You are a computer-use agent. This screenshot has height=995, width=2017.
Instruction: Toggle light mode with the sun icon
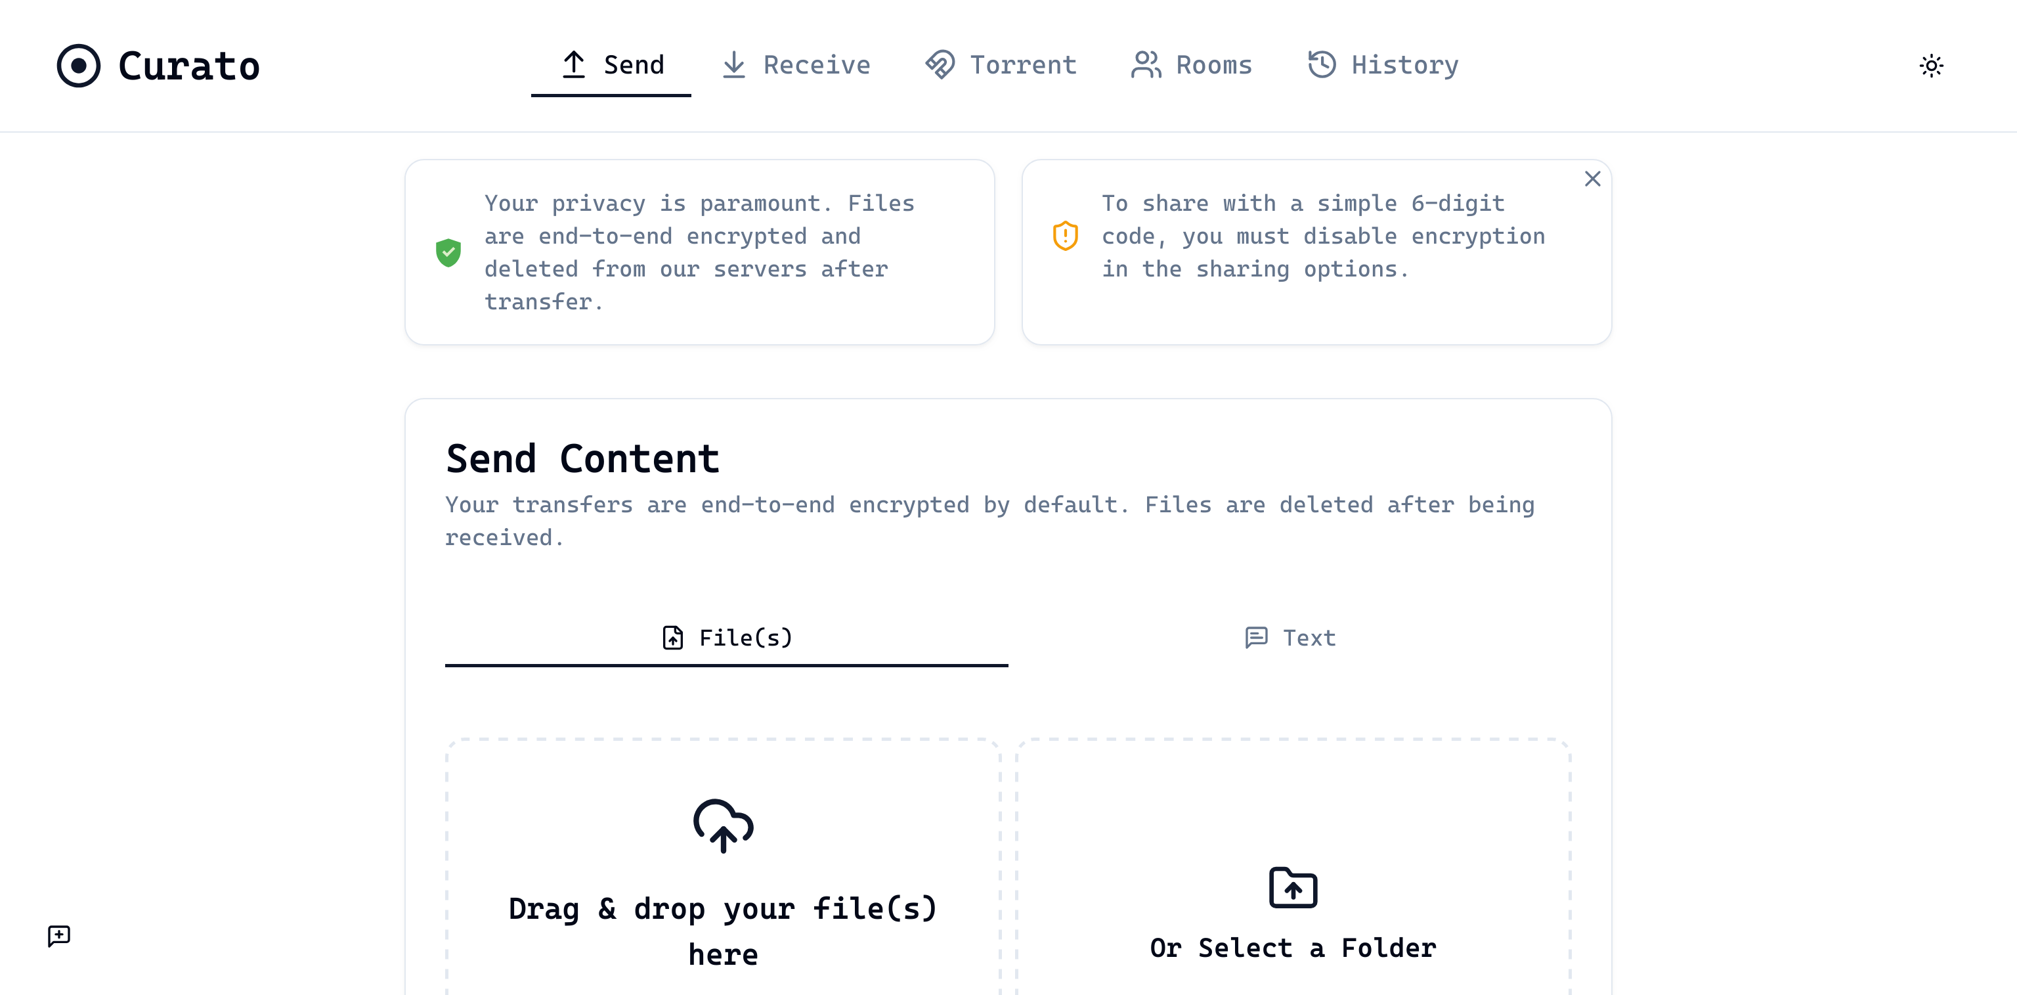pyautogui.click(x=1932, y=66)
